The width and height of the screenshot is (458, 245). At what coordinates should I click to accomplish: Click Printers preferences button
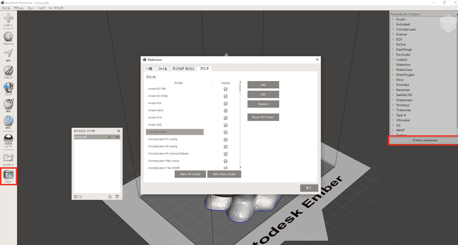point(425,140)
